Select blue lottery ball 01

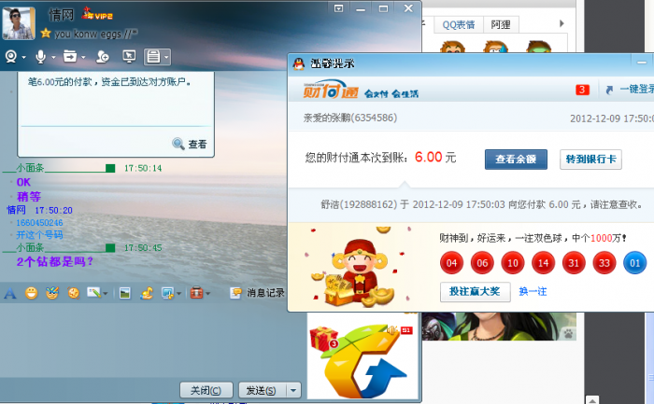[634, 263]
